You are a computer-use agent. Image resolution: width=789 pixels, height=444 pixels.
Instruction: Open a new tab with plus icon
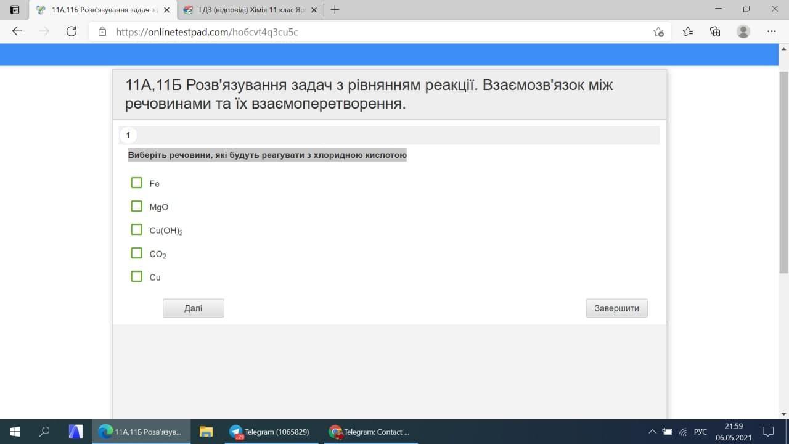point(335,10)
